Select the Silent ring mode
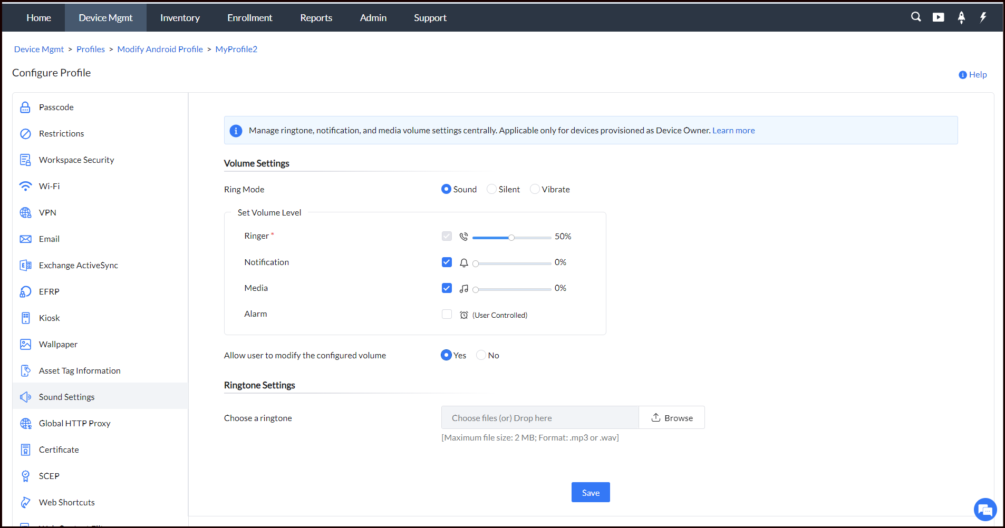Image resolution: width=1005 pixels, height=528 pixels. [x=491, y=189]
